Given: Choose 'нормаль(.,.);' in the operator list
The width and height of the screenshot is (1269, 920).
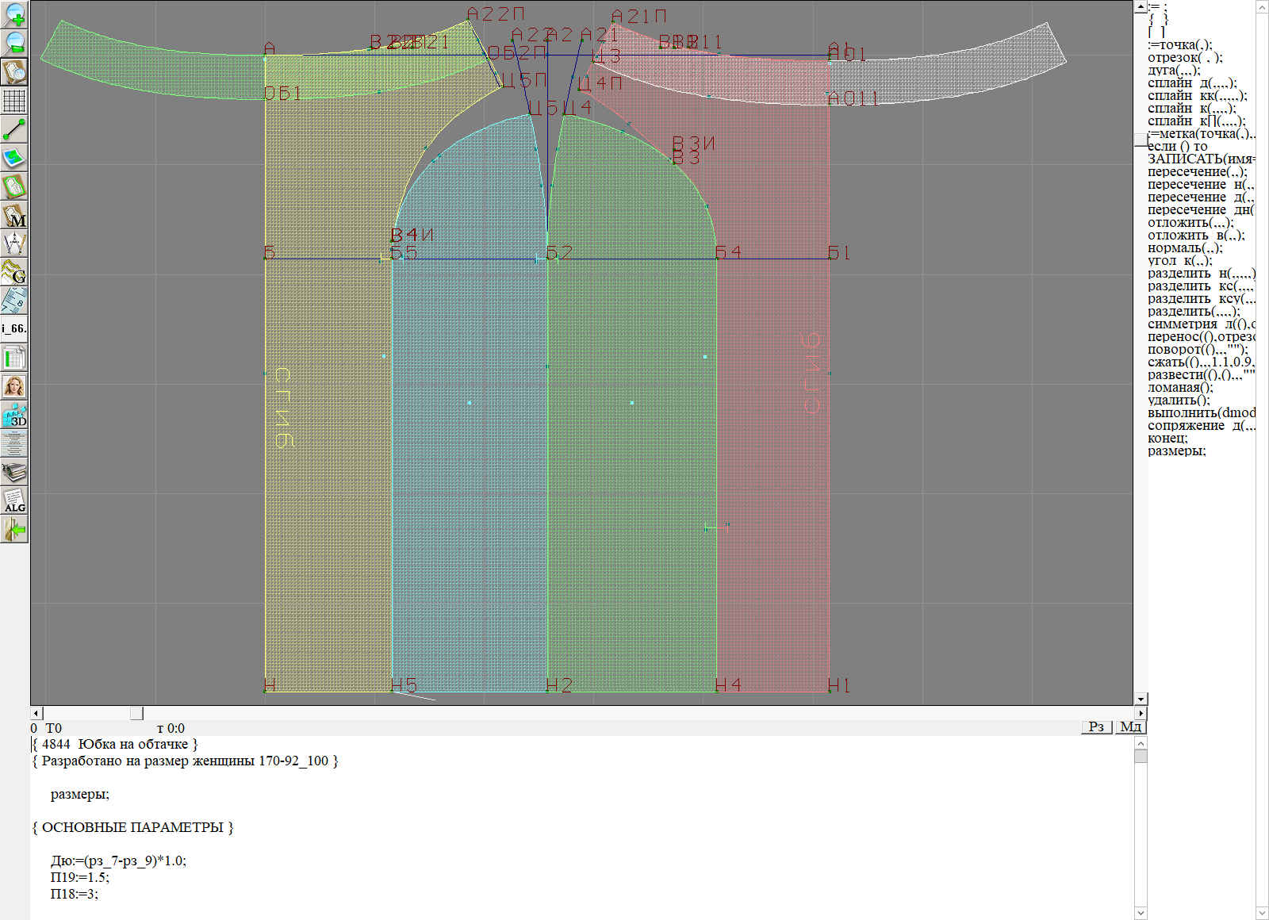Looking at the screenshot, I should coord(1185,248).
